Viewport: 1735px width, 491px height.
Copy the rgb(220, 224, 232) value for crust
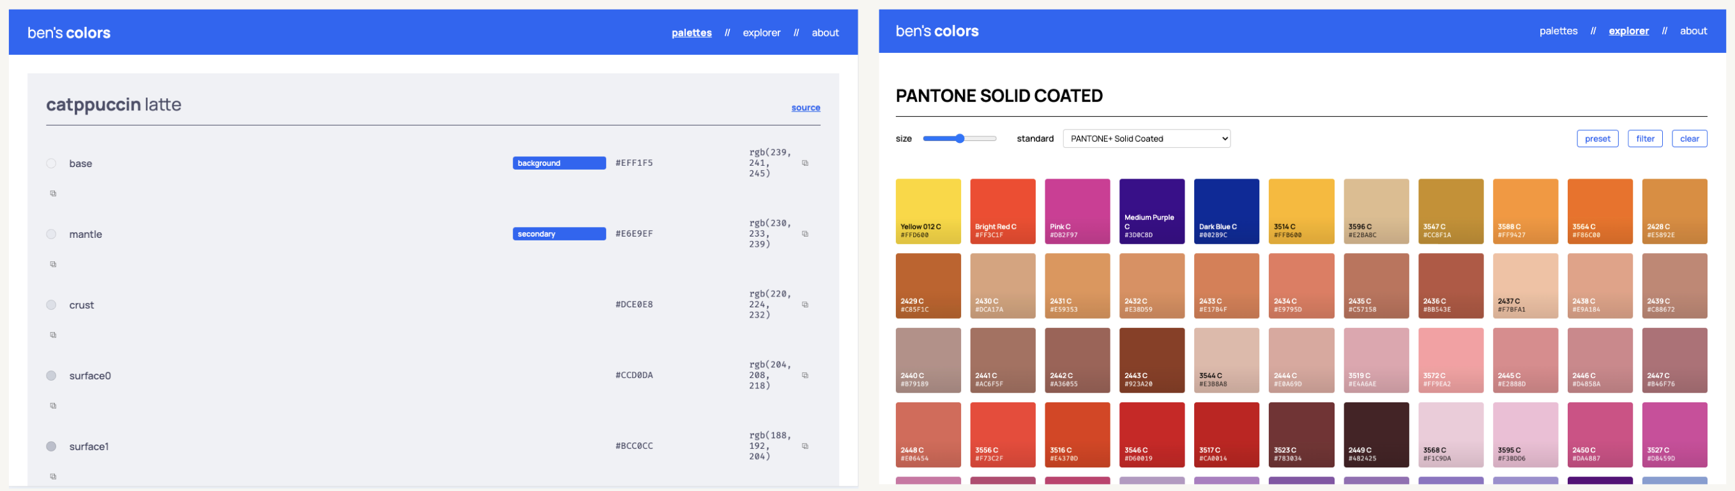pos(805,305)
